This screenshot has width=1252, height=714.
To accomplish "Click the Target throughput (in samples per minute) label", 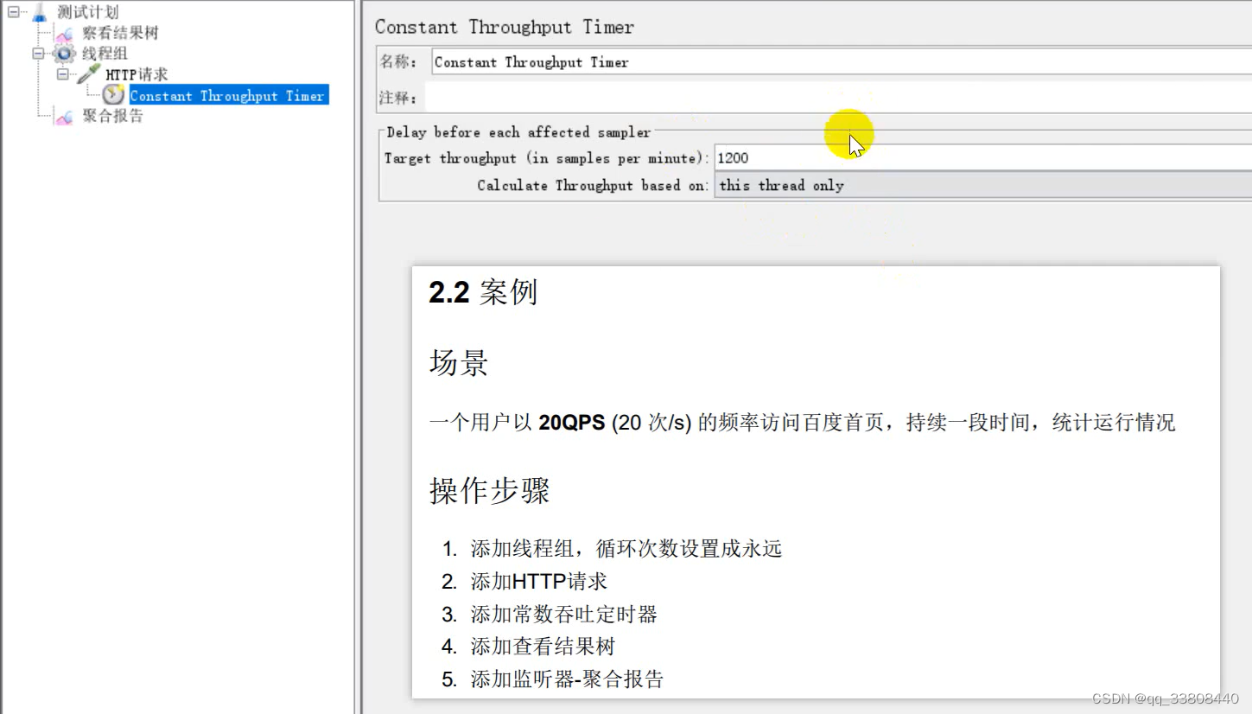I will (x=546, y=158).
